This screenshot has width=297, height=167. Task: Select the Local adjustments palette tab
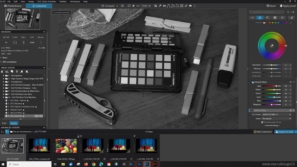(291, 18)
